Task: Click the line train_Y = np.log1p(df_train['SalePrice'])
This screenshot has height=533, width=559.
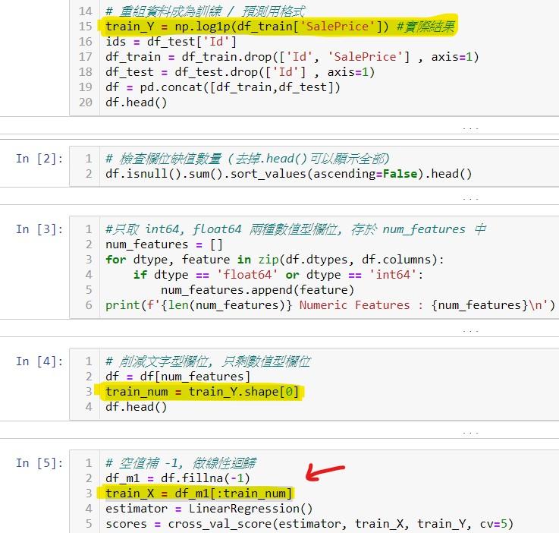Action: click(247, 27)
